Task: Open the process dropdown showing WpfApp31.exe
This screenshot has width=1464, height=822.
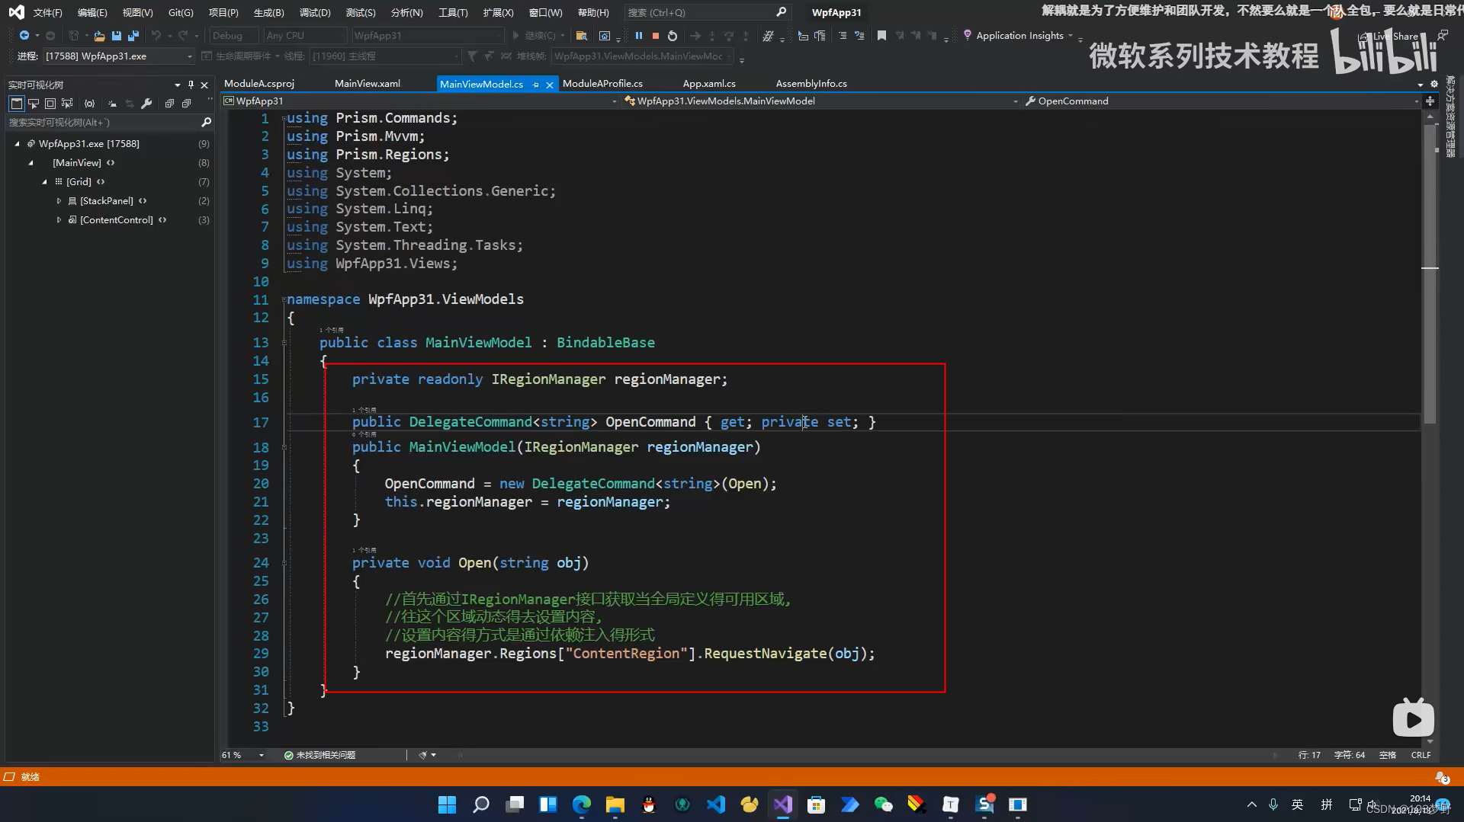Action: [x=118, y=56]
